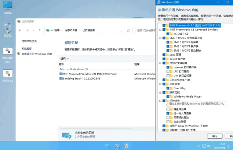The height and width of the screenshot is (150, 233).
Task: Collapse SMB 1.0/CIFS 文件共享支持 node
Action: [160, 38]
